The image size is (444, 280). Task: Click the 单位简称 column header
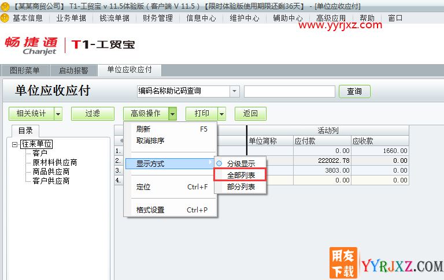[x=270, y=141]
